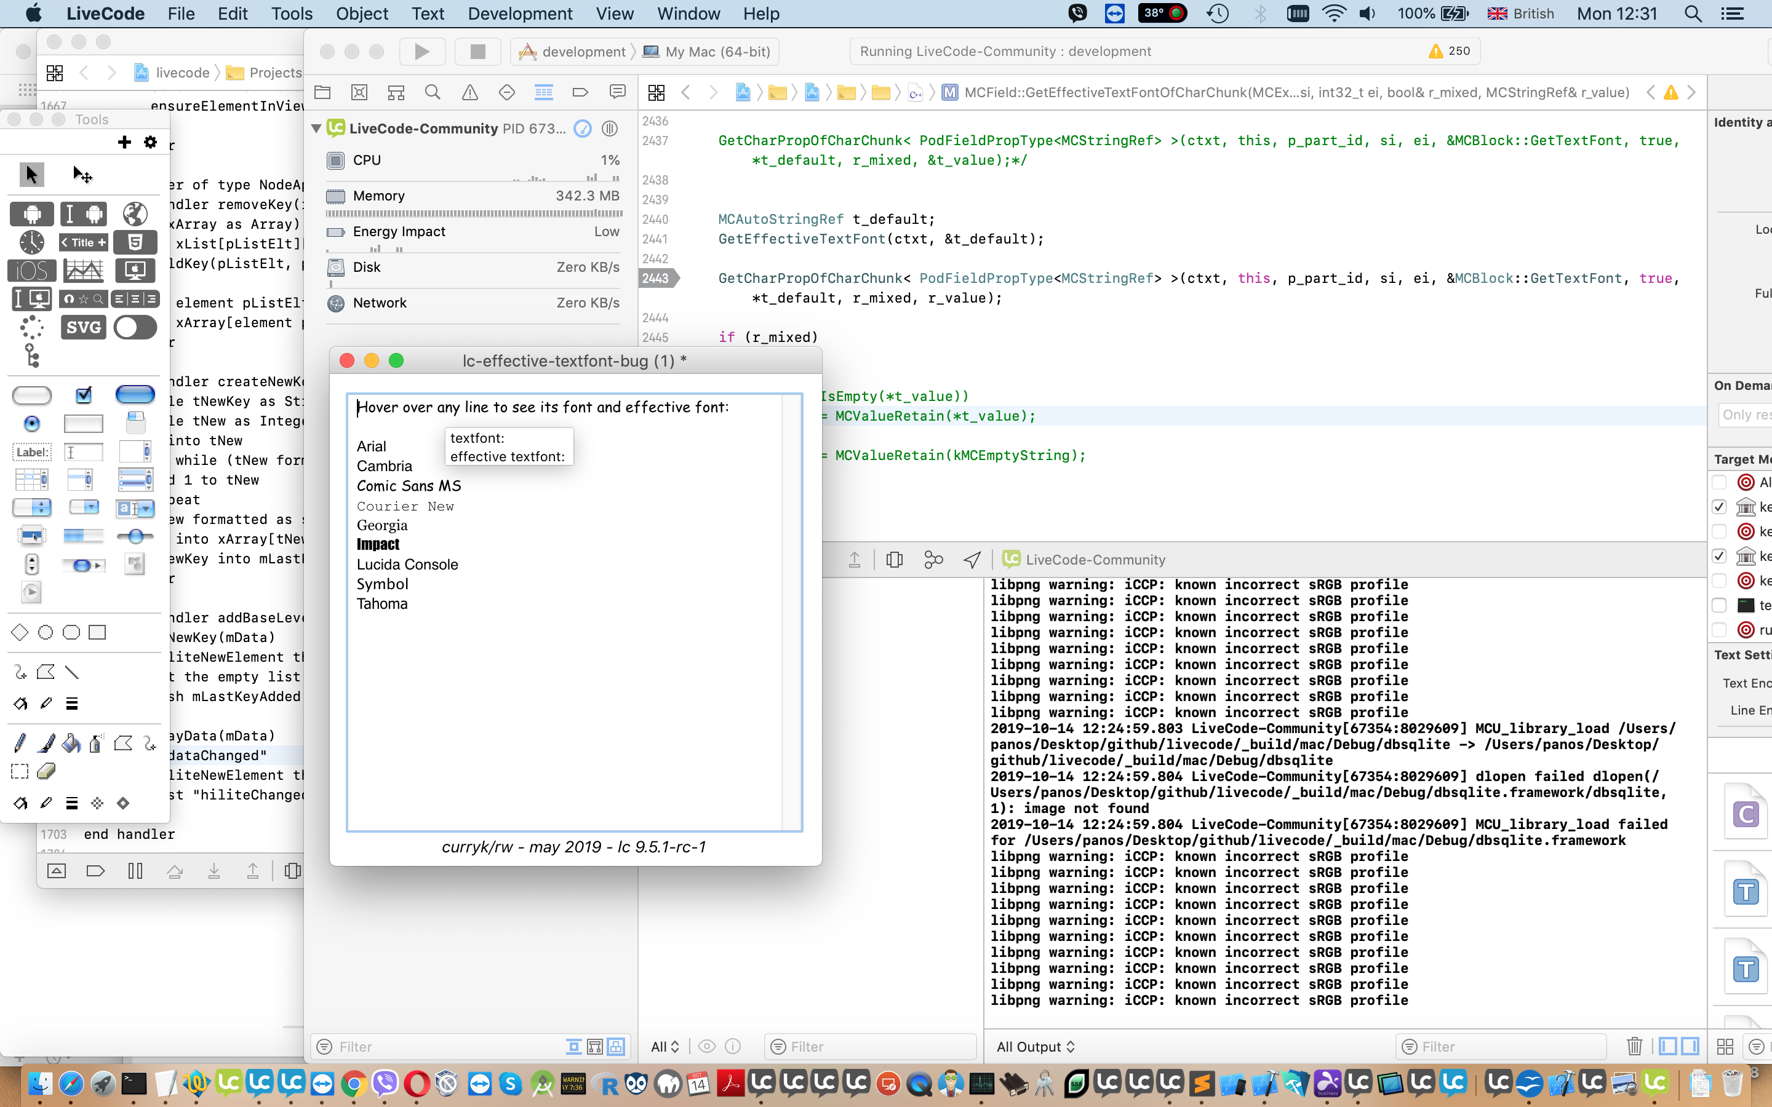The width and height of the screenshot is (1772, 1107).
Task: Open Xcode issue navigator warning icon
Action: [x=470, y=92]
